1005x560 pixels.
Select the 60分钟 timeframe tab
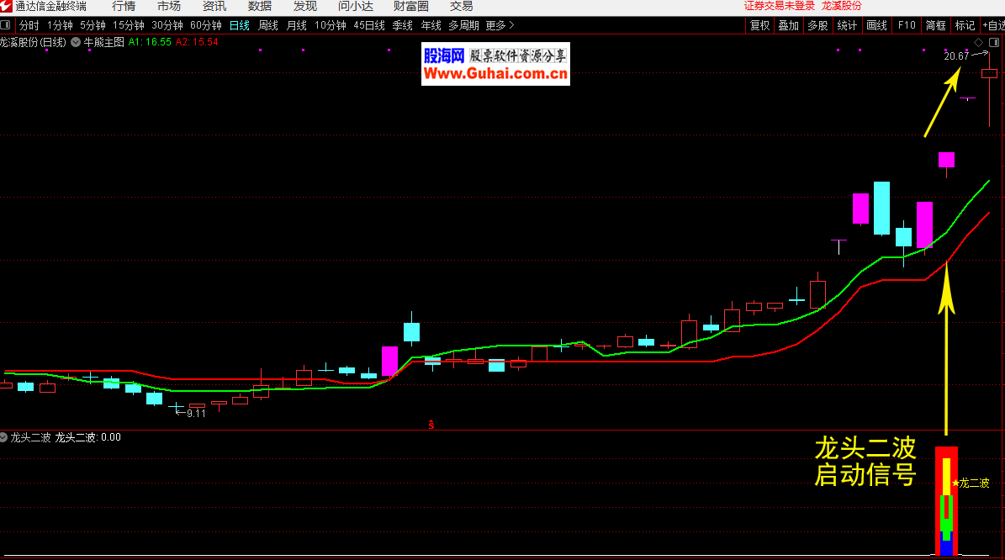pyautogui.click(x=206, y=25)
